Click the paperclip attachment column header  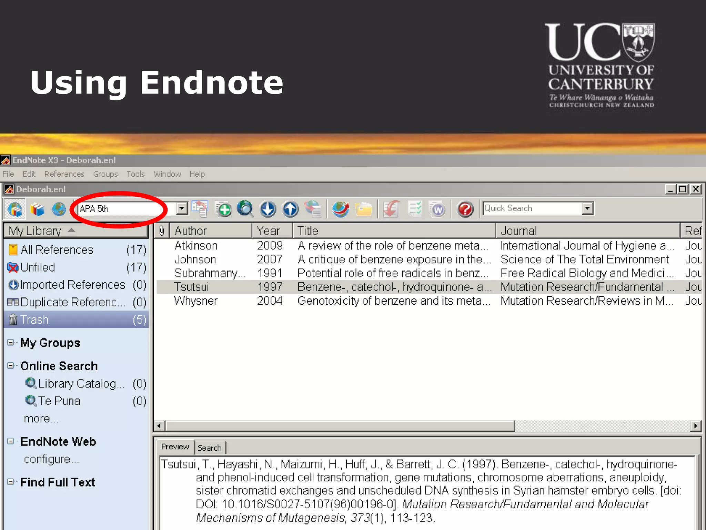(x=161, y=230)
